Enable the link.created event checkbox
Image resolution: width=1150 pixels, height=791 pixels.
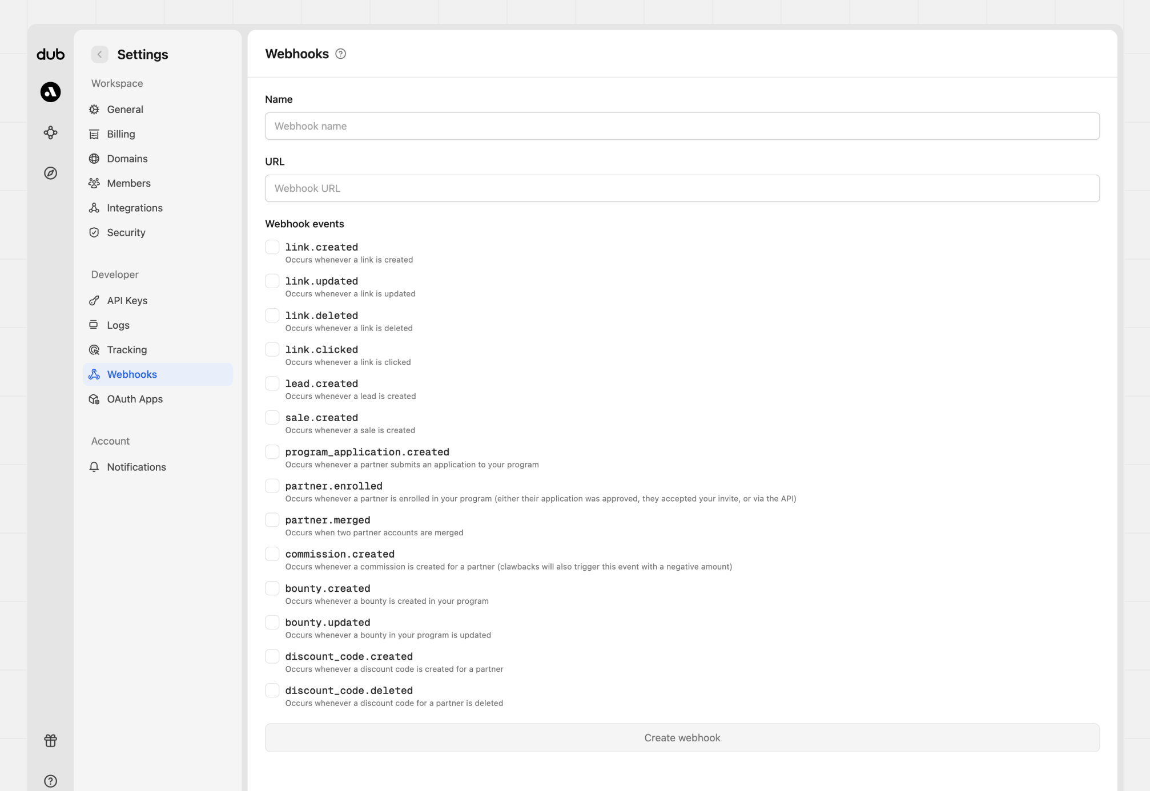pyautogui.click(x=272, y=247)
